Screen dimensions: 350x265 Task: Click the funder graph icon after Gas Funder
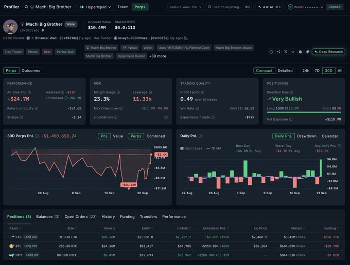[x=186, y=39]
